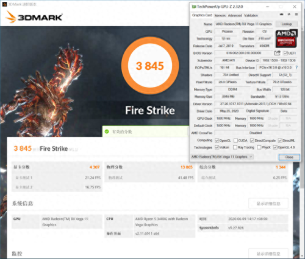Screen dimensions: 305x259
Task: Click the Bus Interface question mark icon
Action: (x=296, y=67)
